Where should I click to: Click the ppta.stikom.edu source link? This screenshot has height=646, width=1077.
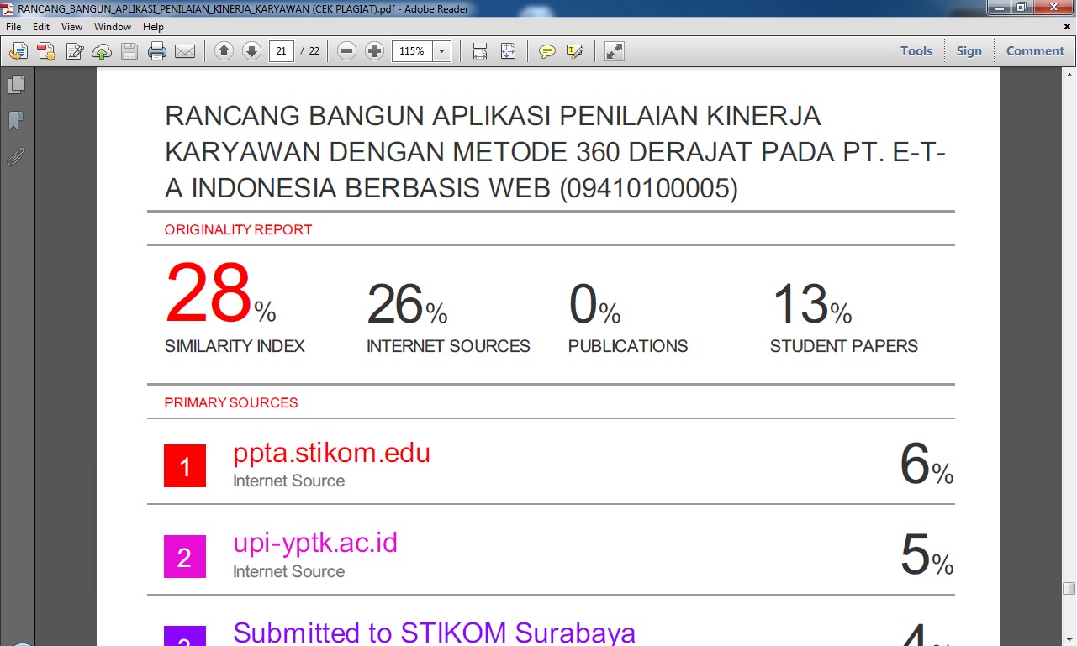[x=331, y=453]
